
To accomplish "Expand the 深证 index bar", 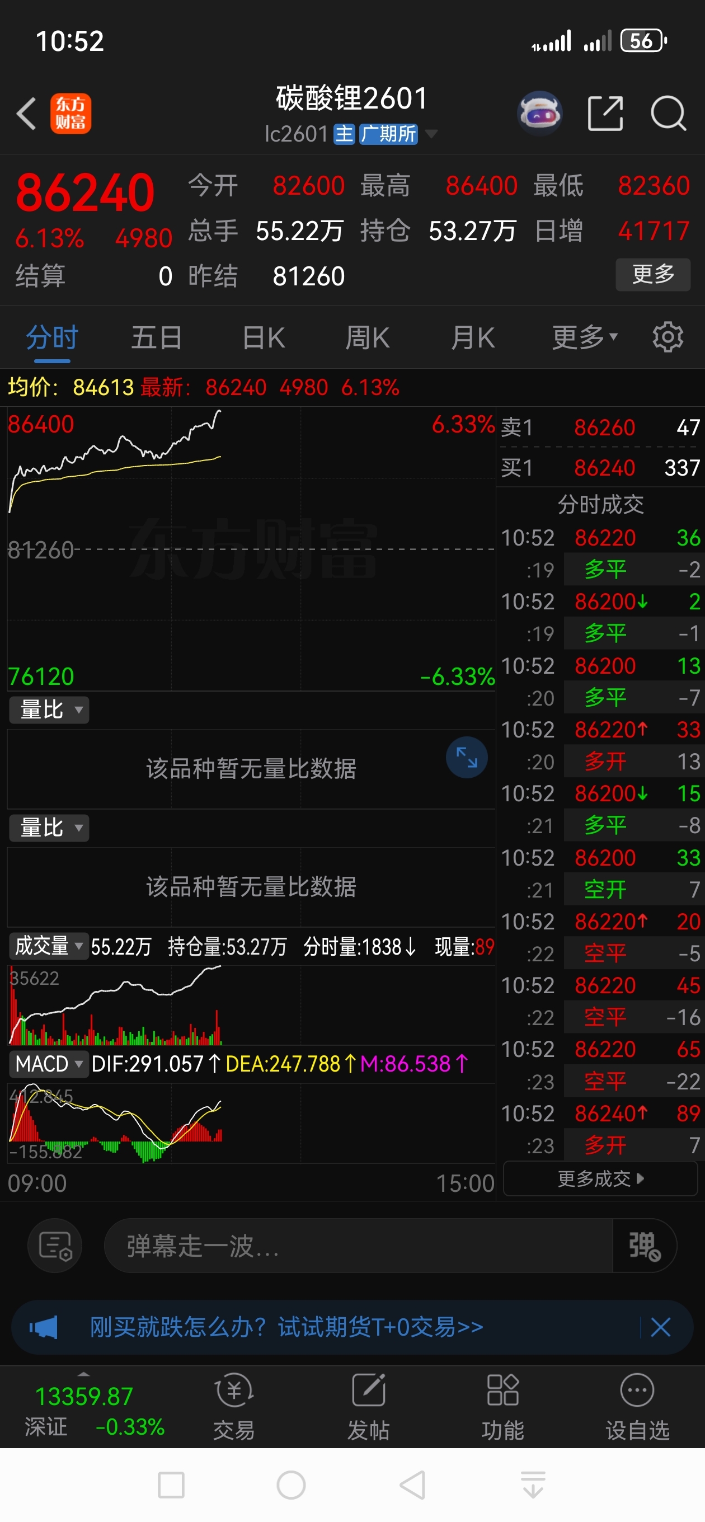I will (83, 1375).
